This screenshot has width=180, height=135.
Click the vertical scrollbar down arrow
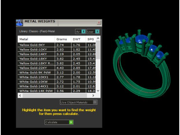point(98,91)
